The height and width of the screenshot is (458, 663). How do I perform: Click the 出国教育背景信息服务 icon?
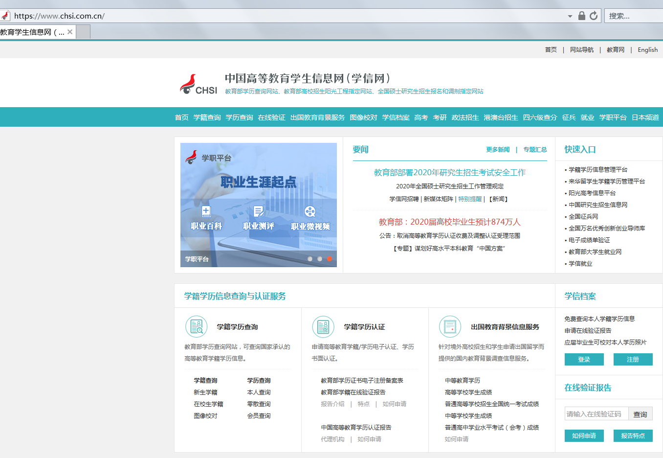[450, 326]
